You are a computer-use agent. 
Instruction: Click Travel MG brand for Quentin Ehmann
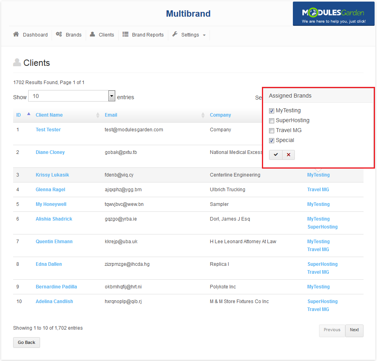318,250
